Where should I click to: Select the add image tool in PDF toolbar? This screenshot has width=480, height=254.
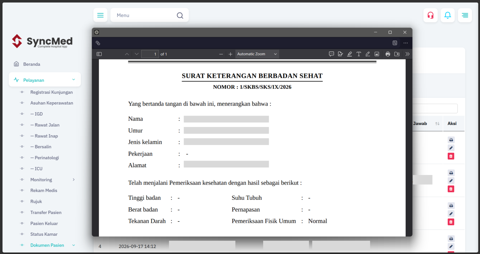(377, 54)
